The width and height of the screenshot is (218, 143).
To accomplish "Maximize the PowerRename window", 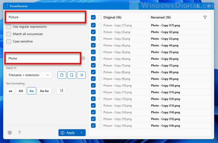I will pos(198,6).
